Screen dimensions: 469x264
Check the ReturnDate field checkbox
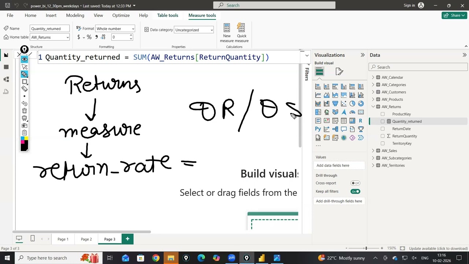coord(383,129)
